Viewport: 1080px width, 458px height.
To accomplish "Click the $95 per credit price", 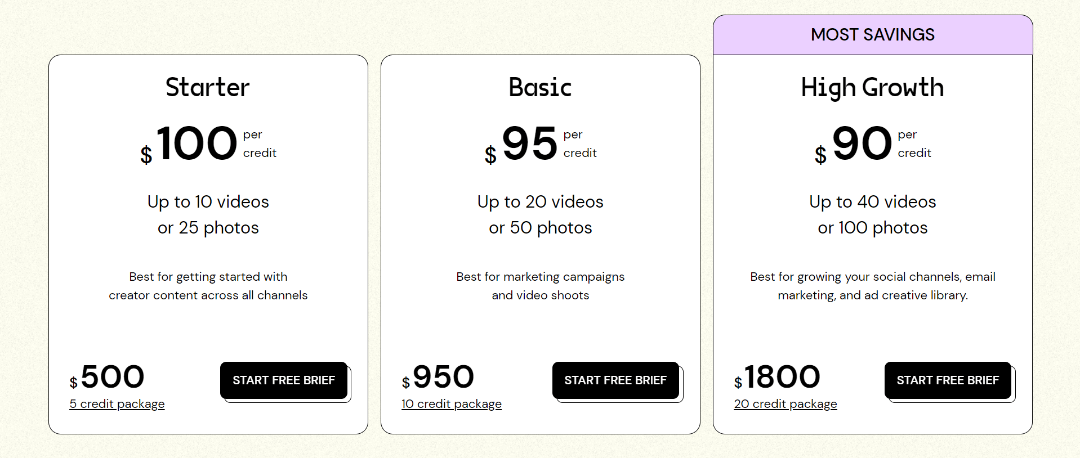I will click(541, 144).
